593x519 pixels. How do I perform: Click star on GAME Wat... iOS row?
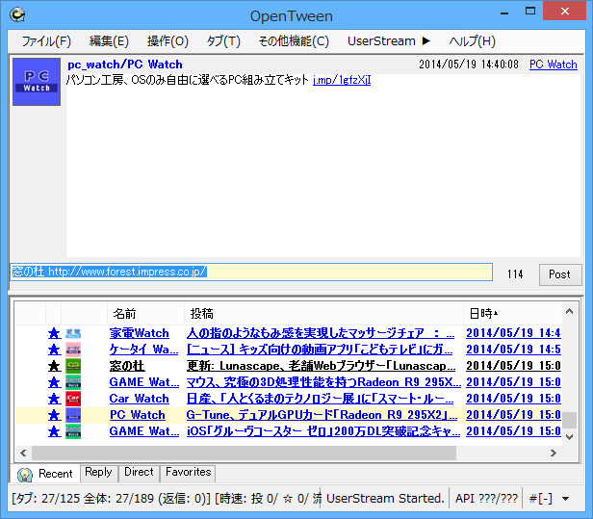pyautogui.click(x=54, y=431)
